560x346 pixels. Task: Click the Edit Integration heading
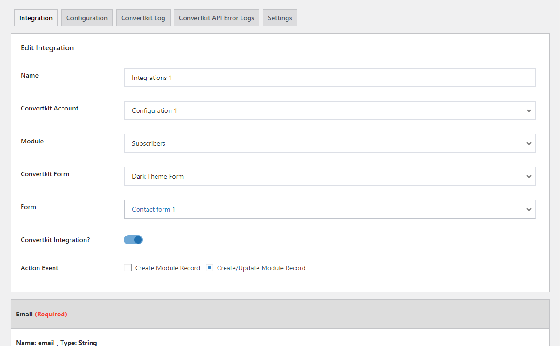(x=47, y=48)
